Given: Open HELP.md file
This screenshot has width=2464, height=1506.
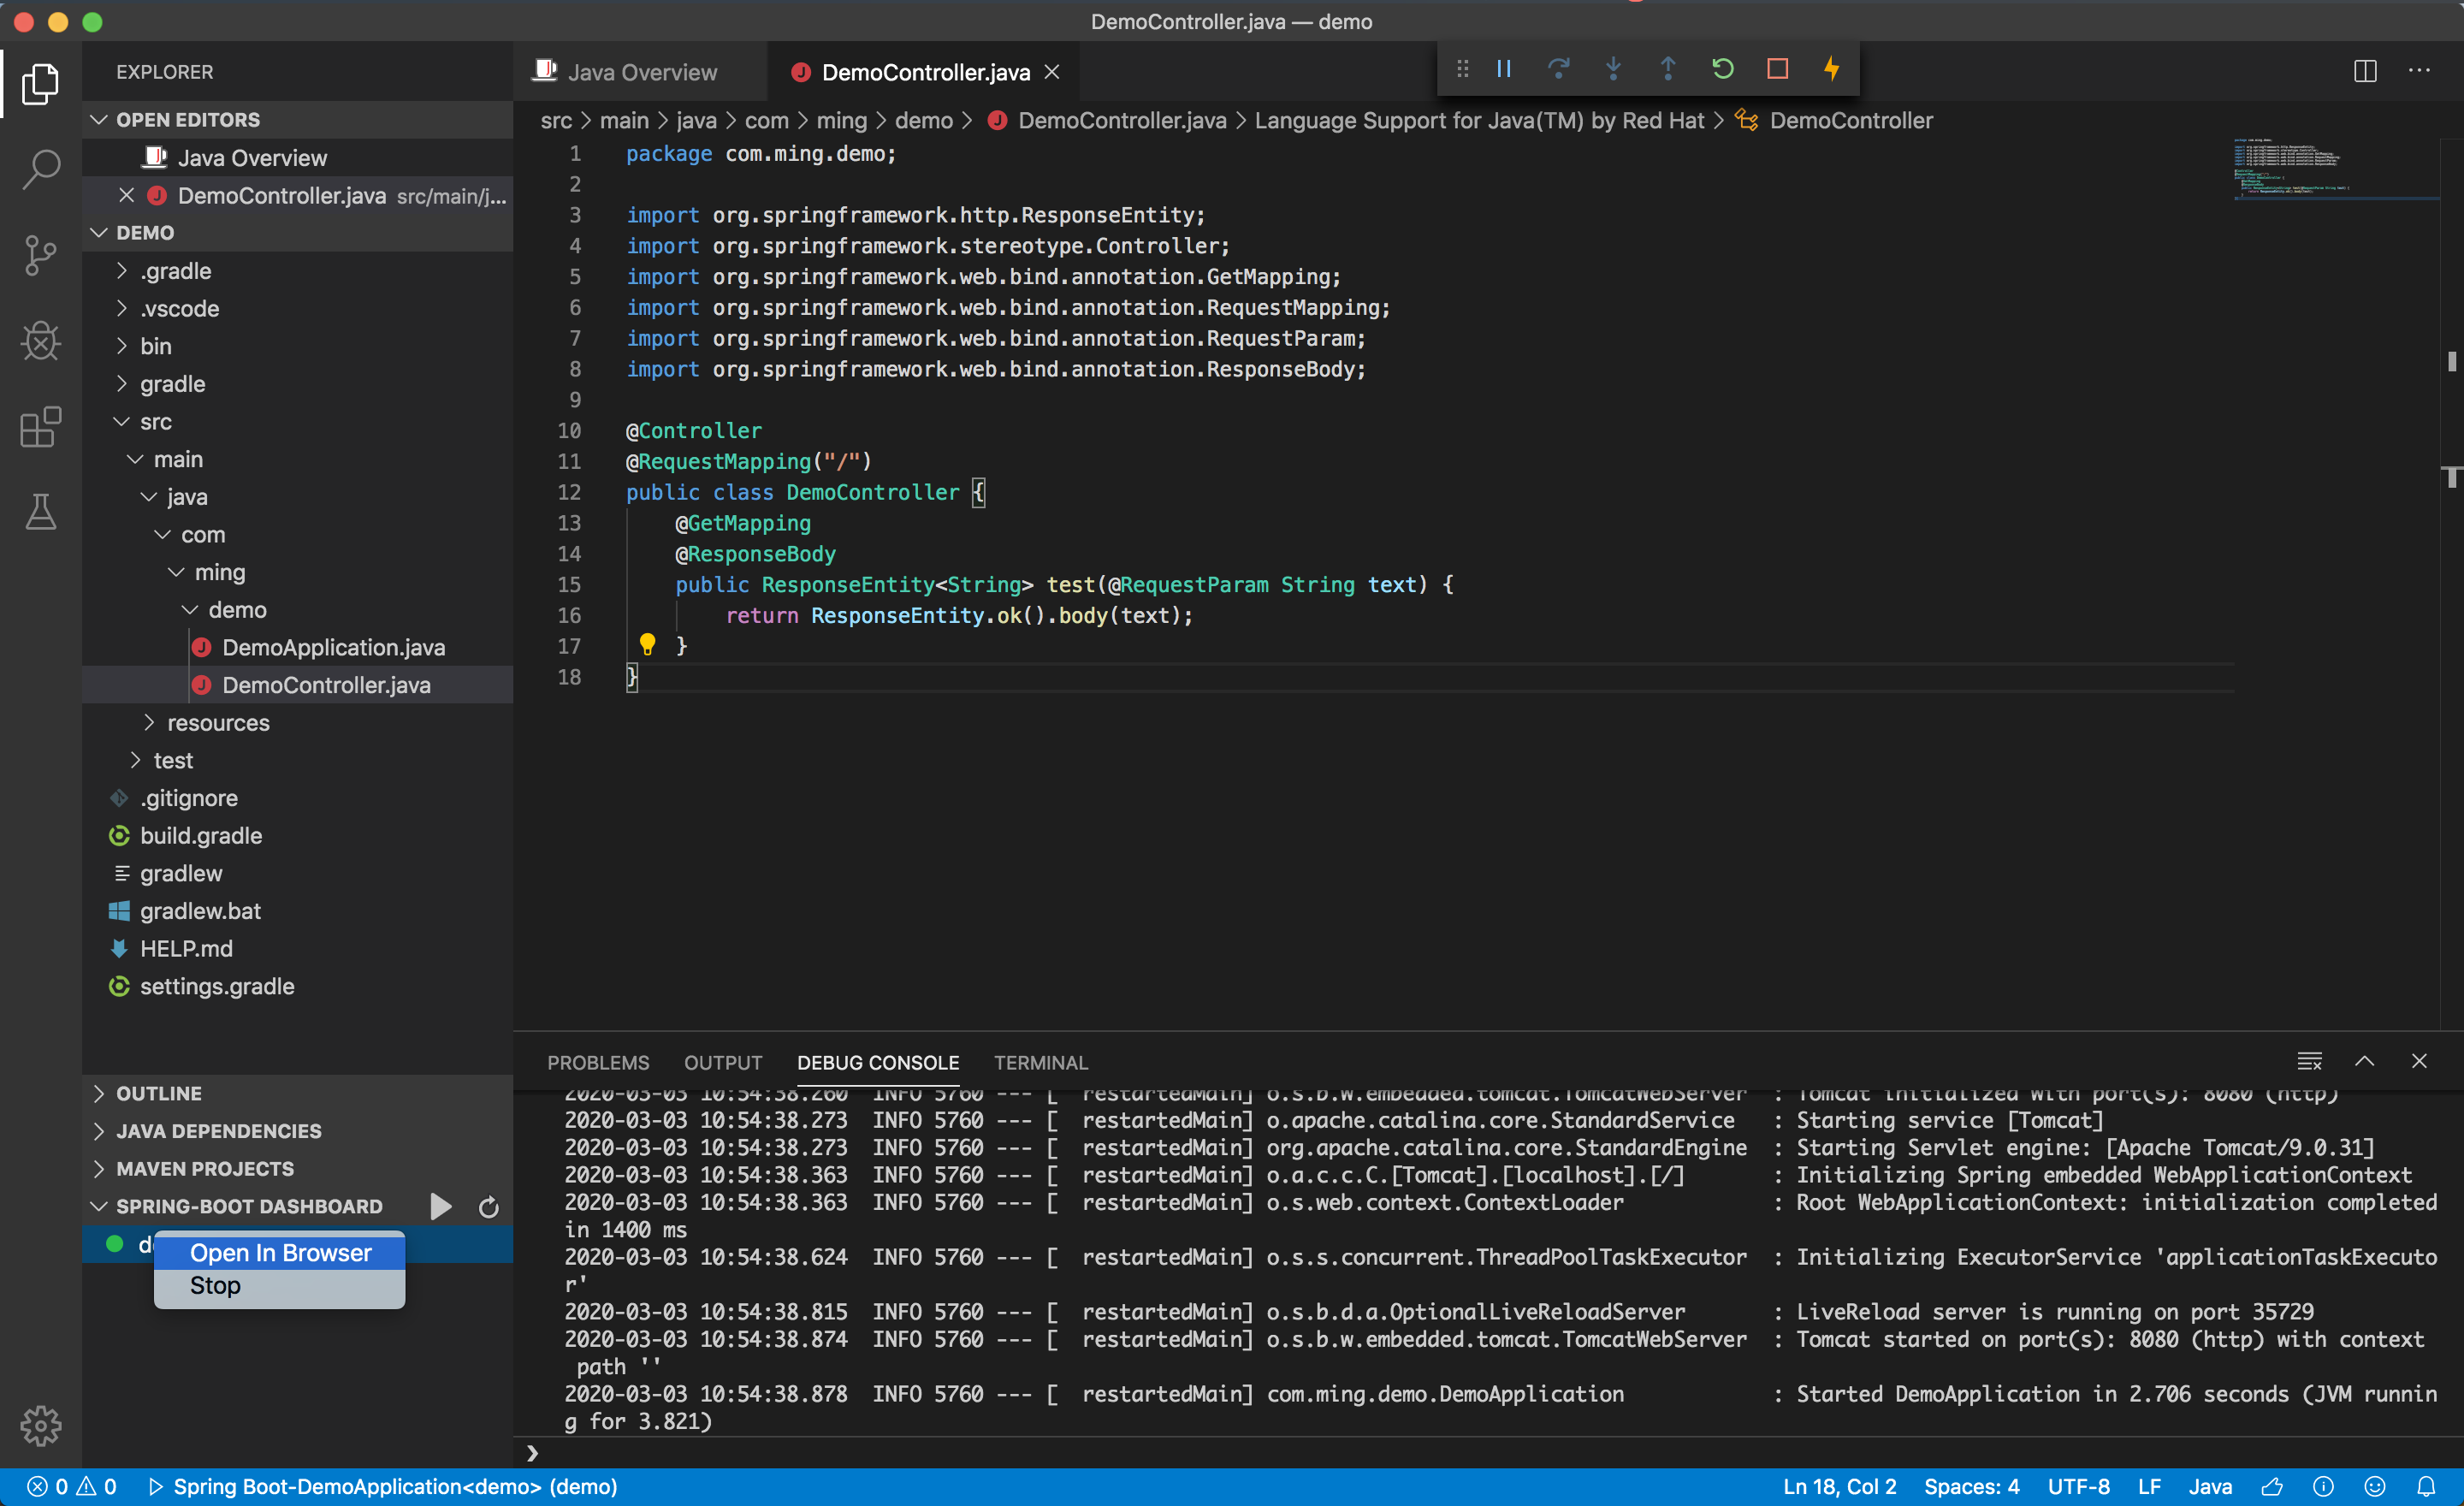Looking at the screenshot, I should pyautogui.click(x=186, y=949).
